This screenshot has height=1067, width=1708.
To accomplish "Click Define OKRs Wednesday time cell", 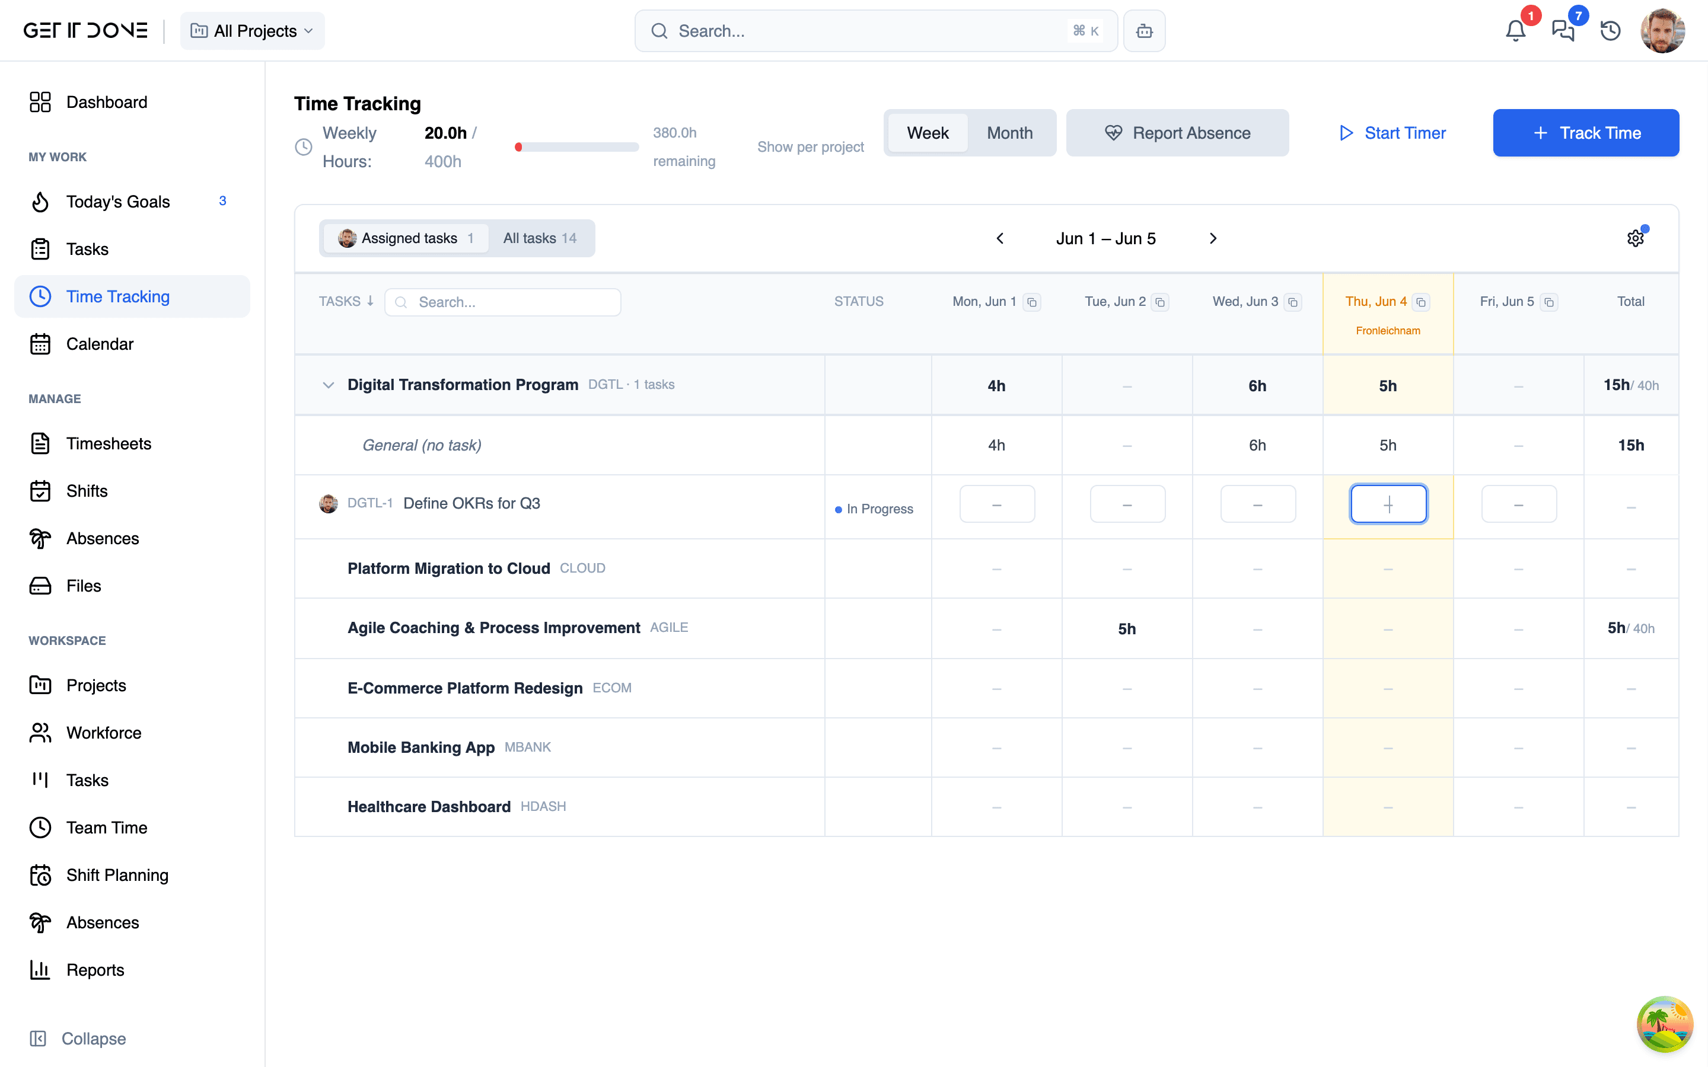I will [x=1258, y=504].
